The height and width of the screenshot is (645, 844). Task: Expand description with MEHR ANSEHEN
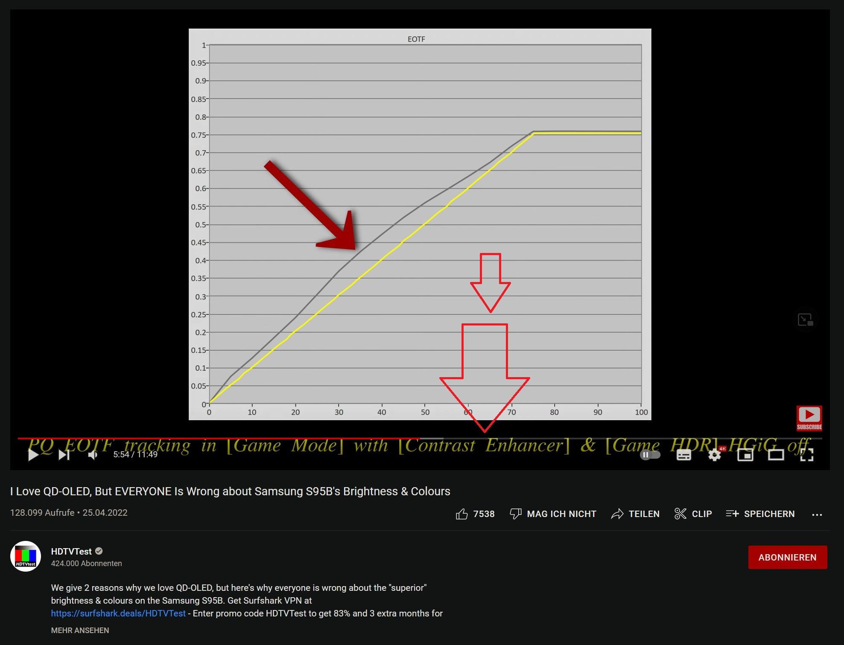point(80,630)
